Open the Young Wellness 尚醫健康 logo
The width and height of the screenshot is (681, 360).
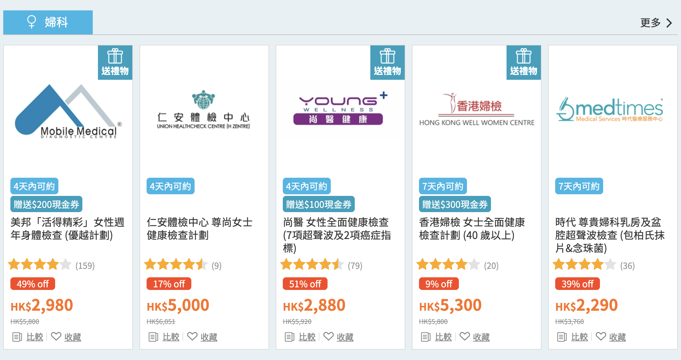click(340, 108)
